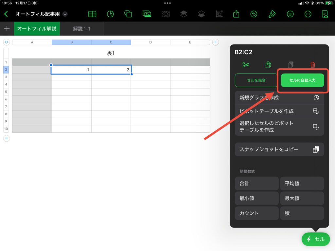Tap the セルを結合 merge cells button

[256, 80]
